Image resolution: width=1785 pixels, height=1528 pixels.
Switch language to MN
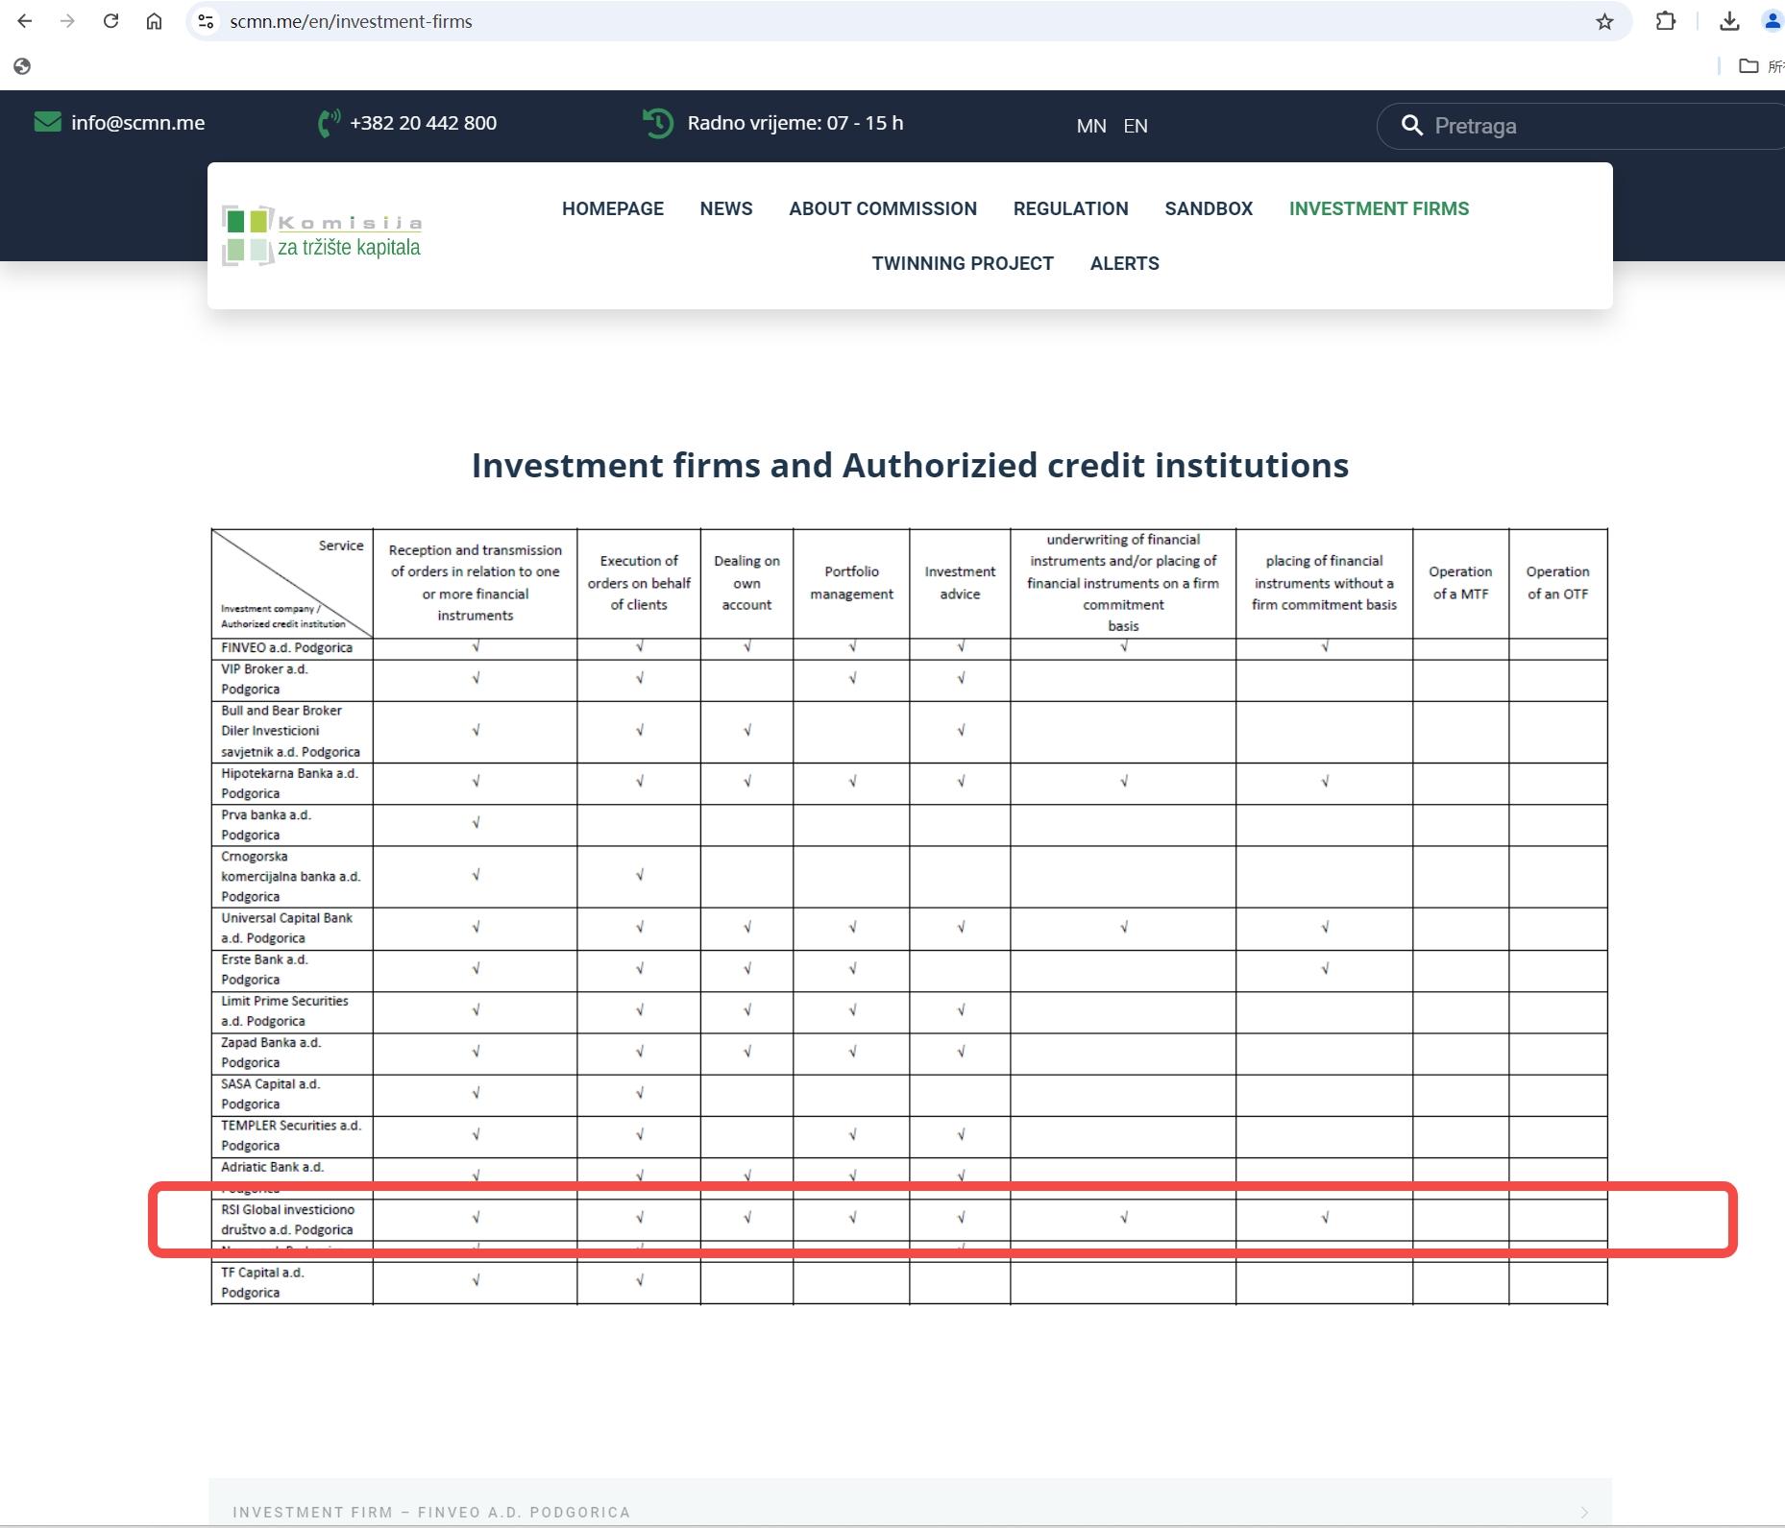pos(1091,126)
